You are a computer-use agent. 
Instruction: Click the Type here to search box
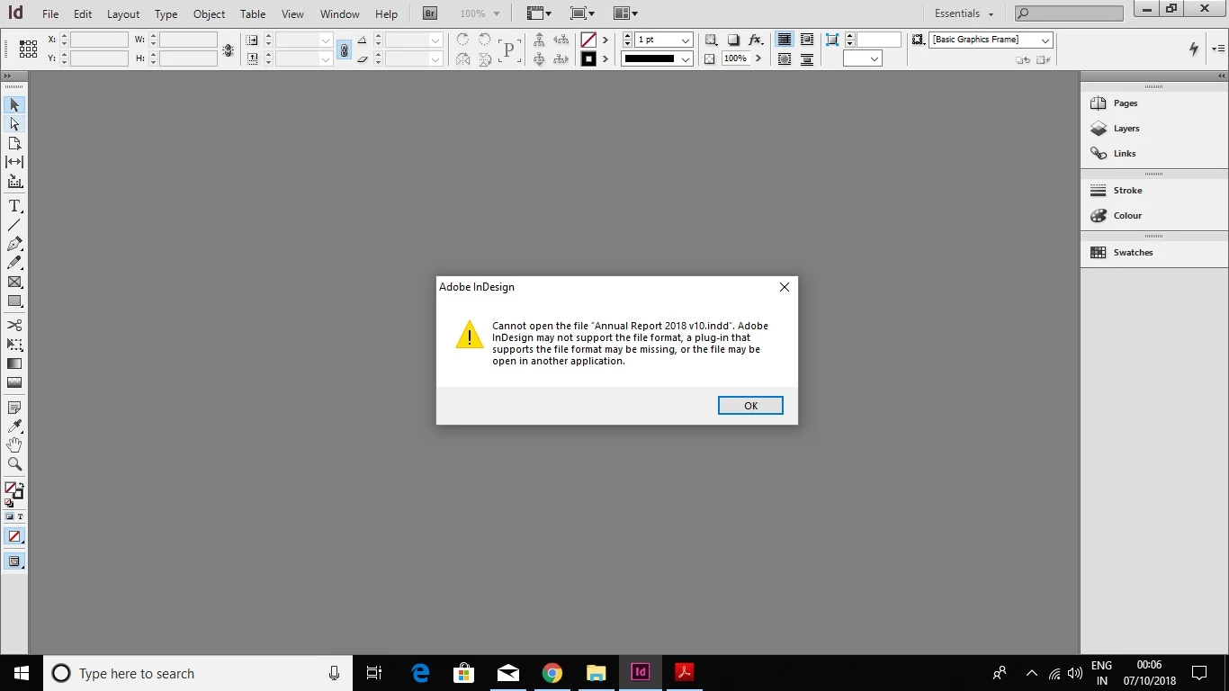pyautogui.click(x=198, y=673)
